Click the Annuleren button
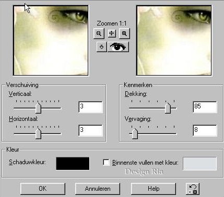Screen dimensions: 224x197 pyautogui.click(x=98, y=189)
